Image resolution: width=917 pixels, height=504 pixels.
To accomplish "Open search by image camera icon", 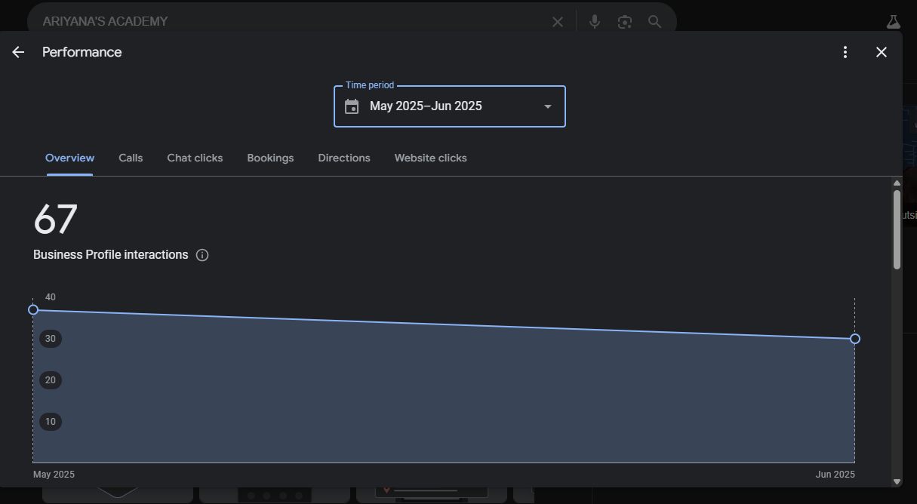I will [x=624, y=22].
